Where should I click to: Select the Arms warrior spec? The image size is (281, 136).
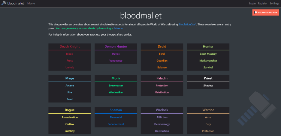tap(208, 117)
